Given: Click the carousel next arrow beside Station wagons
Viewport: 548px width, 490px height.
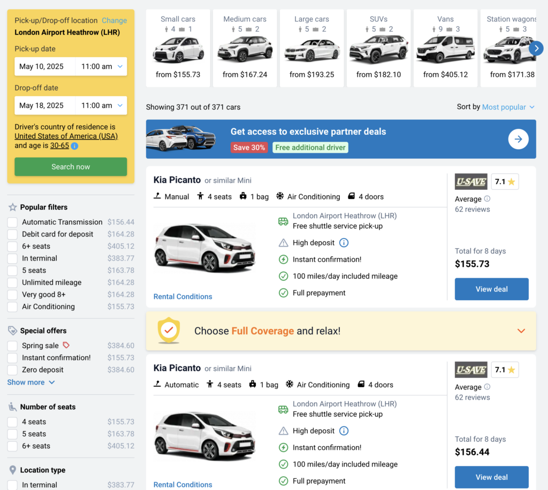Looking at the screenshot, I should pyautogui.click(x=536, y=48).
